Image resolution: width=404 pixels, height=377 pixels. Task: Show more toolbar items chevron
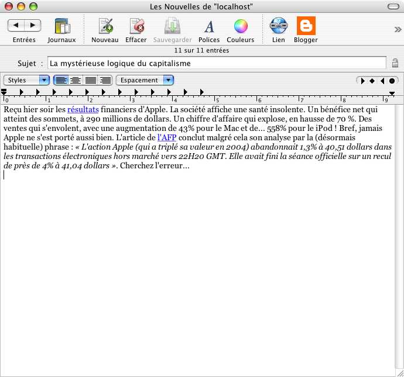[x=398, y=29]
